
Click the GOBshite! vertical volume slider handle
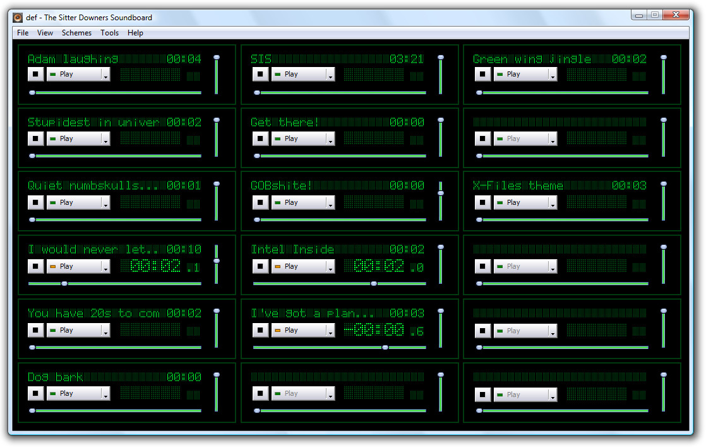[x=441, y=193]
